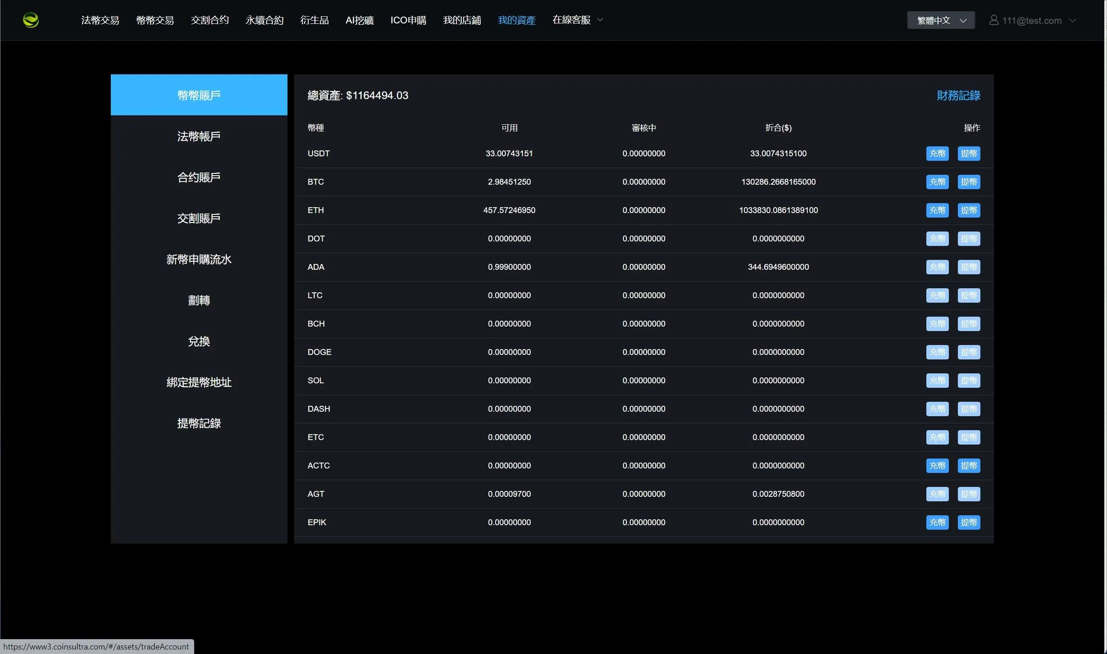The image size is (1107, 654).
Task: Click 充幣 button in ETH row
Action: [x=937, y=210]
